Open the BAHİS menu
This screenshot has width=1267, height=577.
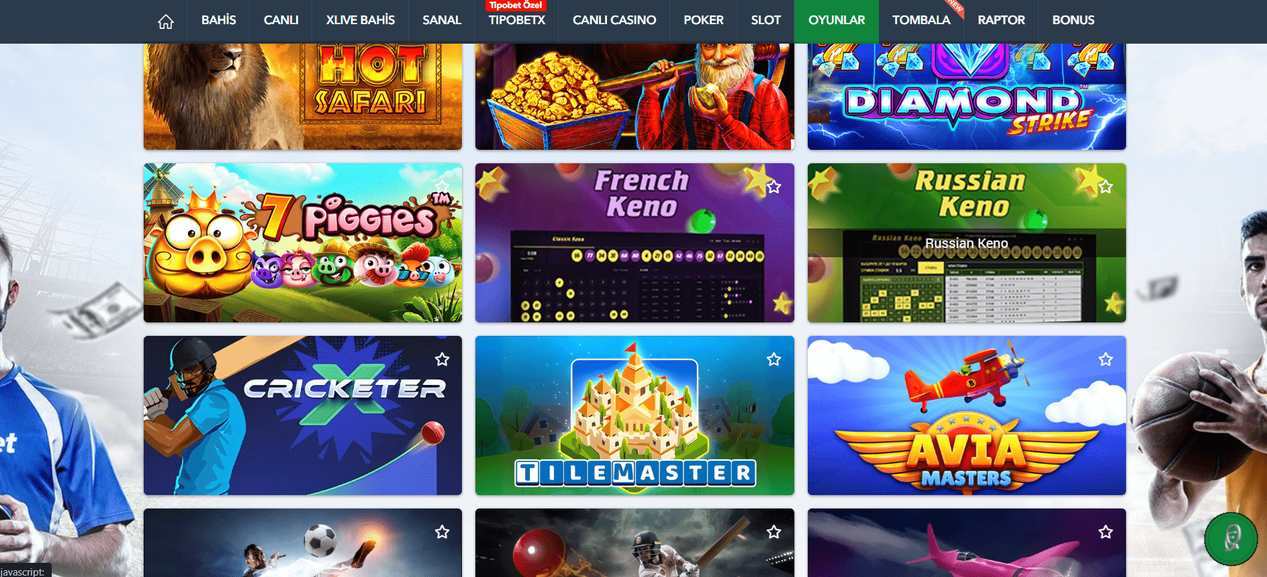click(218, 20)
